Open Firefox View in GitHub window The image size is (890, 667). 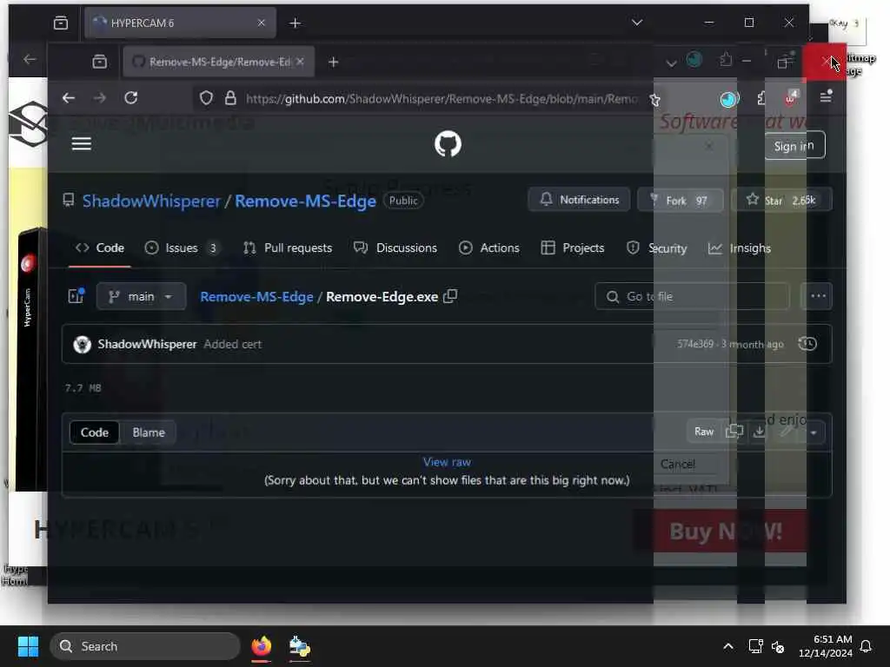coord(99,62)
